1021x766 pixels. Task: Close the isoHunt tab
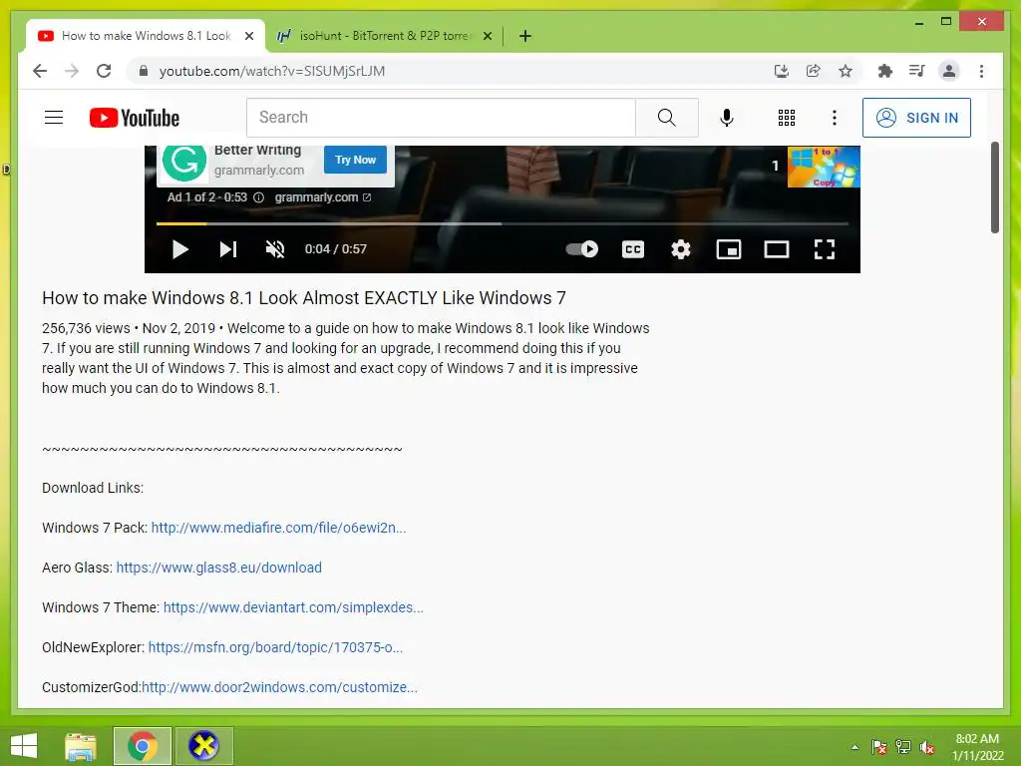[487, 36]
